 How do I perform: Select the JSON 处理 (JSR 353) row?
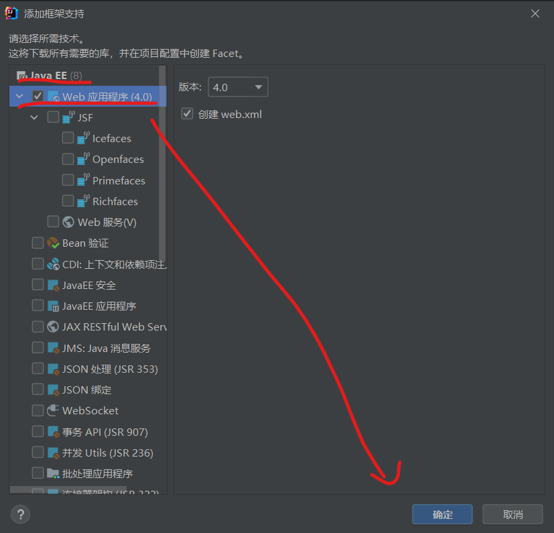click(x=88, y=369)
